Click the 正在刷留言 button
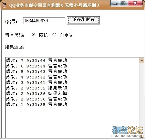Screen dimensions: 145x139 (83, 20)
